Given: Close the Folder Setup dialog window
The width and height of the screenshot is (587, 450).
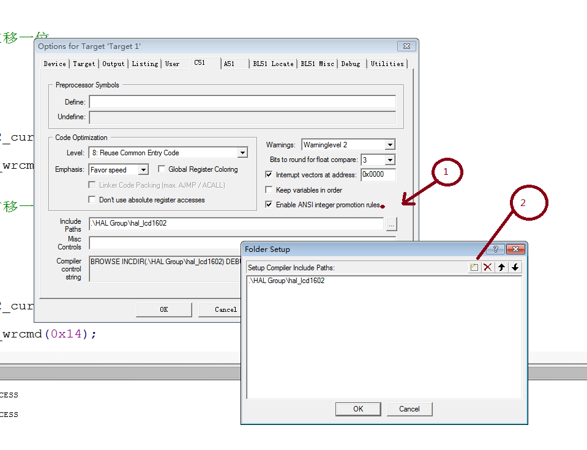Looking at the screenshot, I should (x=515, y=249).
